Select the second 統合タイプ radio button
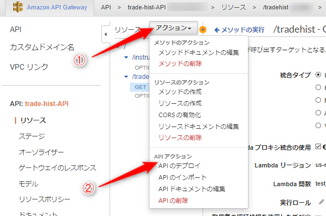The height and width of the screenshot is (216, 326). pos(318,87)
